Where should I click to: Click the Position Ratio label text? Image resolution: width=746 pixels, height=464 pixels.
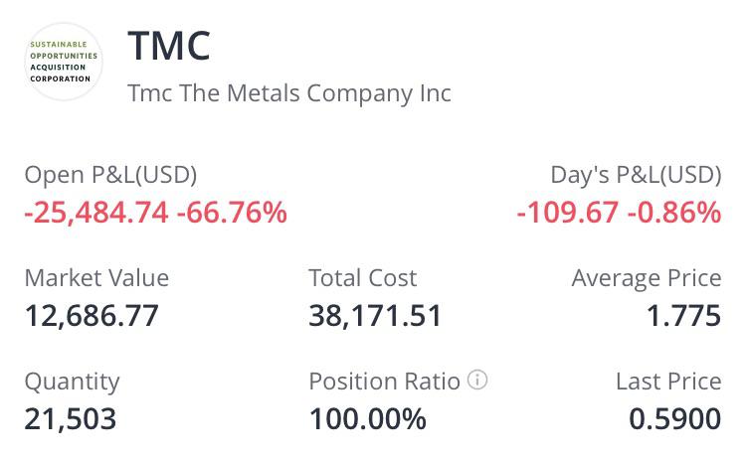tap(384, 382)
